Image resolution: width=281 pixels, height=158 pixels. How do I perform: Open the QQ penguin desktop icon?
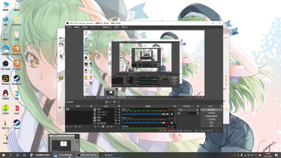(x=6, y=94)
